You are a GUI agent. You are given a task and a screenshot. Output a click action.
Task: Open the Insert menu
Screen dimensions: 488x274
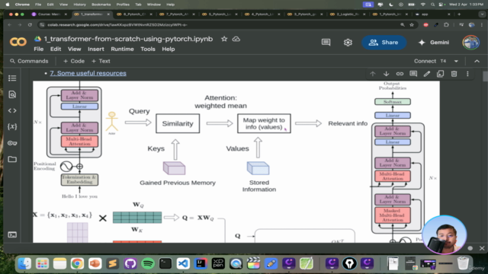click(x=96, y=49)
